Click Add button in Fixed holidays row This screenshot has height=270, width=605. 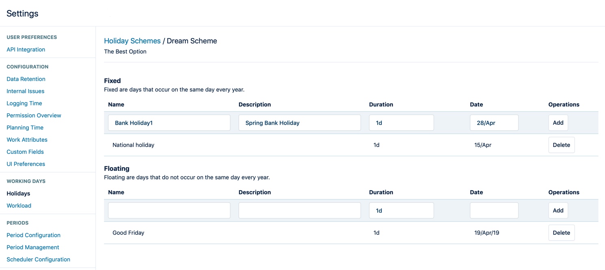point(558,123)
